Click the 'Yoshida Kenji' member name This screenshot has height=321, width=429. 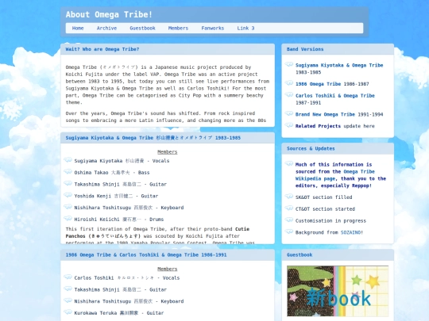[x=92, y=197]
